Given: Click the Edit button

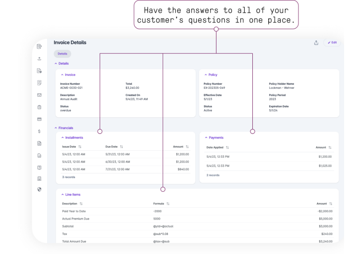Looking at the screenshot, I should pyautogui.click(x=332, y=42).
